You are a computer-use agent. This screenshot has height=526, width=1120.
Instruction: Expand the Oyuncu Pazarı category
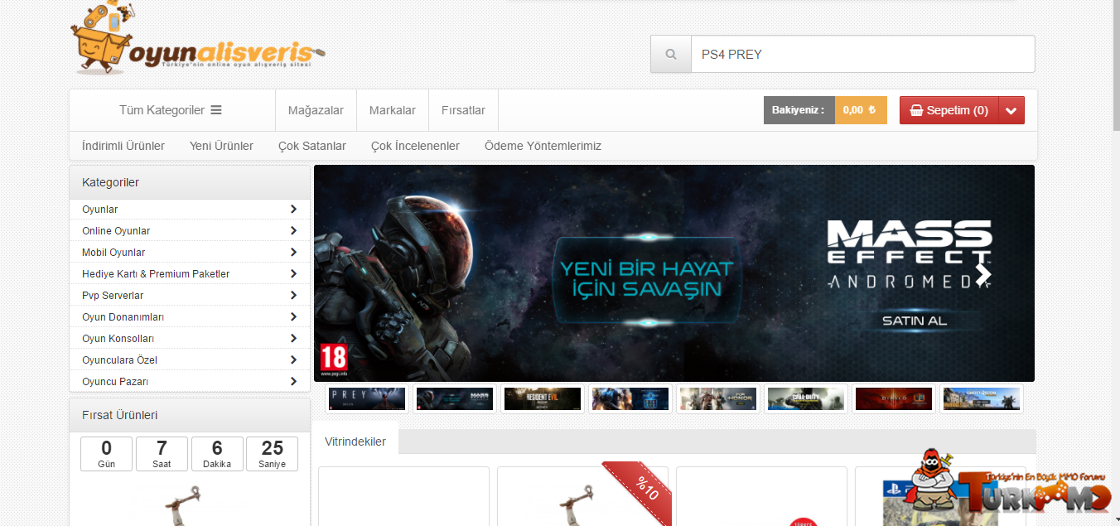click(x=293, y=382)
